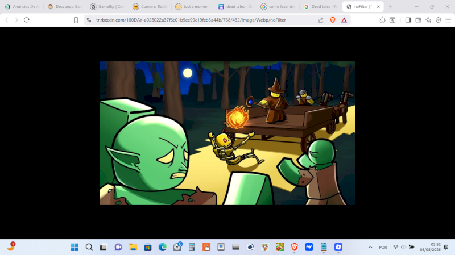Change the POR input language
Image resolution: width=455 pixels, height=255 pixels.
coord(383,247)
